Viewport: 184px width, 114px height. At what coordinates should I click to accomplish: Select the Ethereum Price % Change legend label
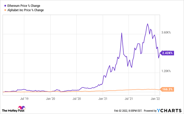pos(24,6)
